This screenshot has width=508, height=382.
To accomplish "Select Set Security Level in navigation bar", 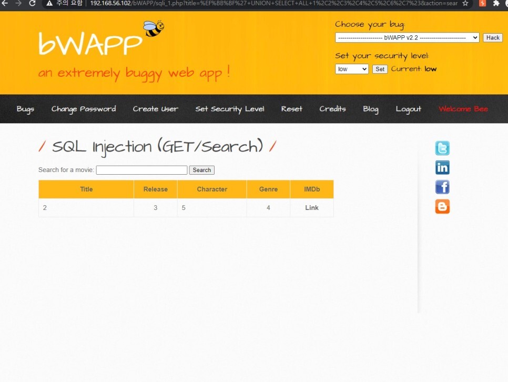I will [230, 109].
